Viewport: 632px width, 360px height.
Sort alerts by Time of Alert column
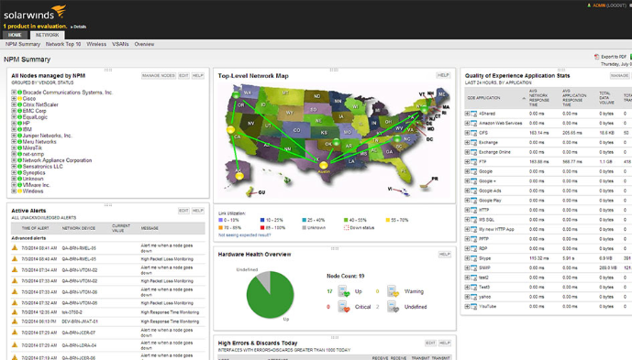click(35, 228)
